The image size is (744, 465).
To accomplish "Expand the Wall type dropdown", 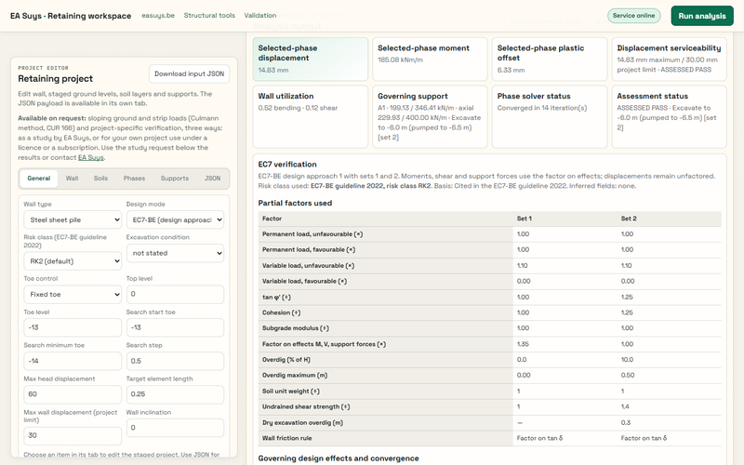I will [73, 219].
